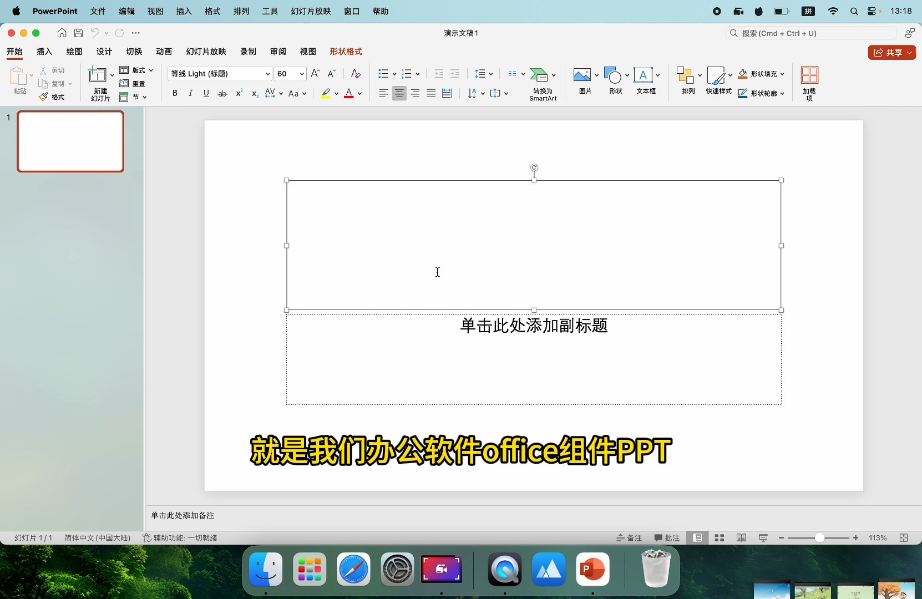Open the 文件 menu in menu bar
The image size is (922, 599).
[x=98, y=11]
